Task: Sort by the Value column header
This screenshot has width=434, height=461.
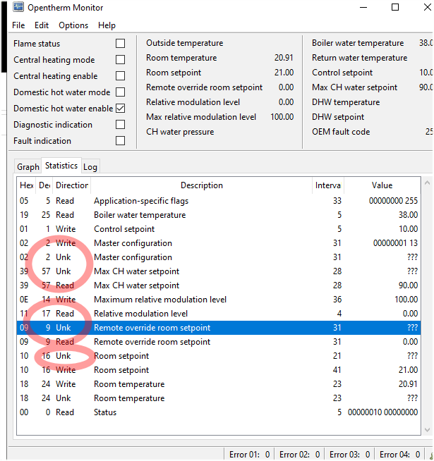Action: [x=382, y=185]
